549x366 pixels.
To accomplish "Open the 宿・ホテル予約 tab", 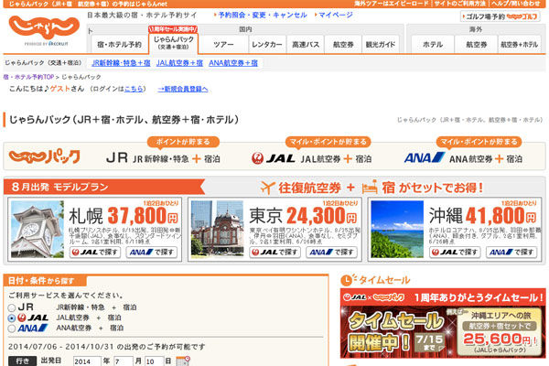I will pos(119,45).
